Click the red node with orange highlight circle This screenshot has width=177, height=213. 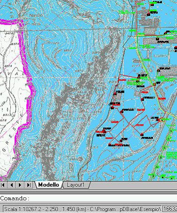coord(159,120)
